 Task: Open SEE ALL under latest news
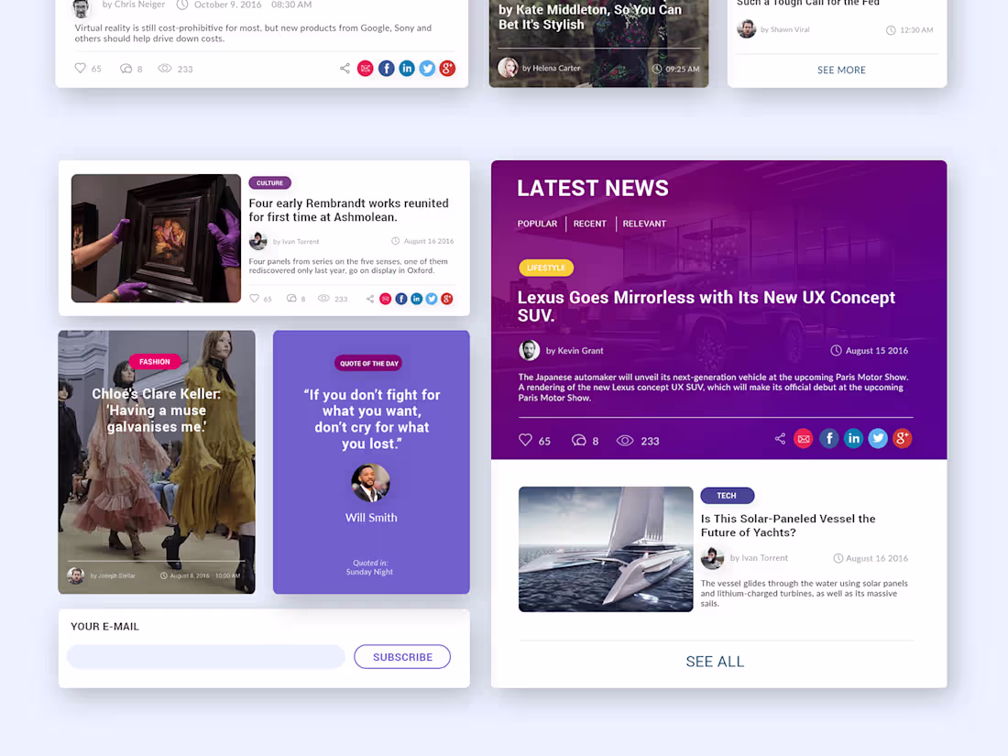point(715,661)
